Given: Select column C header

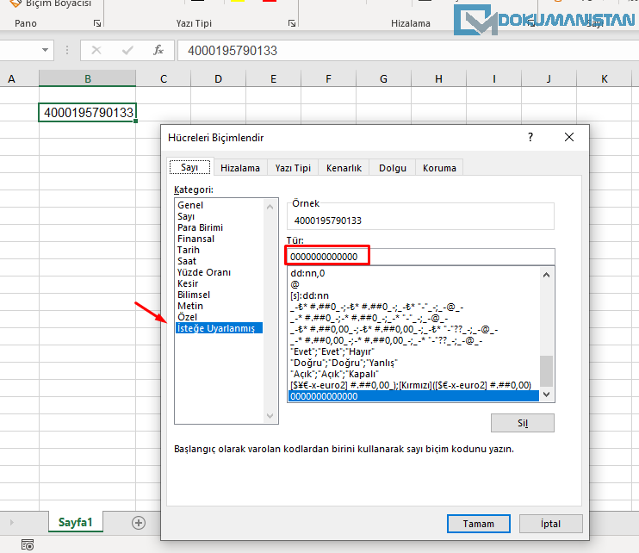Looking at the screenshot, I should point(164,78).
